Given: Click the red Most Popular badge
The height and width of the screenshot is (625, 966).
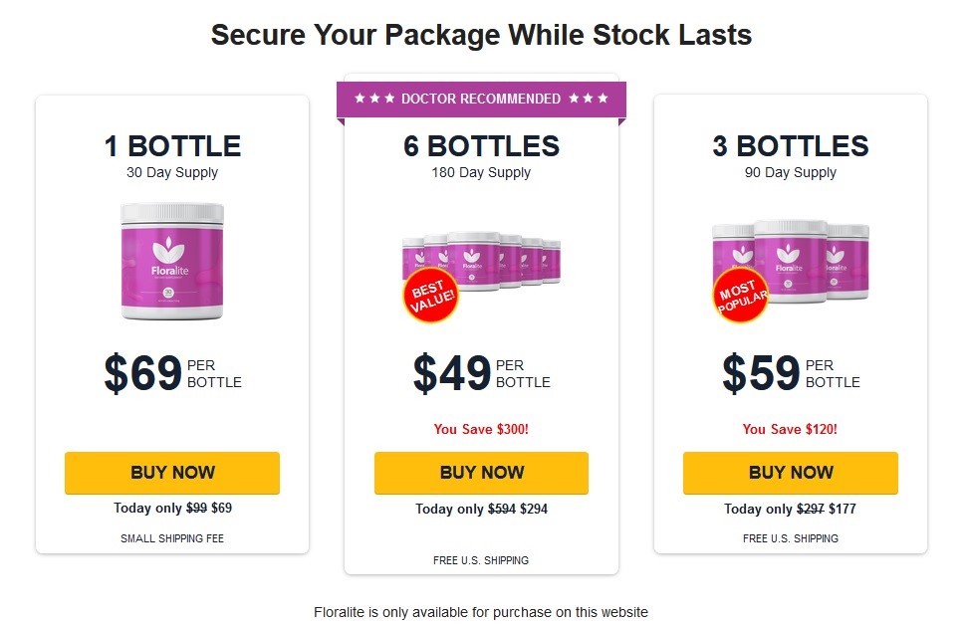Looking at the screenshot, I should 740,295.
